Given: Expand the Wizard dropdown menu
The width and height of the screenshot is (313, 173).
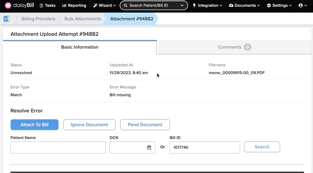Looking at the screenshot, I should point(104,5).
